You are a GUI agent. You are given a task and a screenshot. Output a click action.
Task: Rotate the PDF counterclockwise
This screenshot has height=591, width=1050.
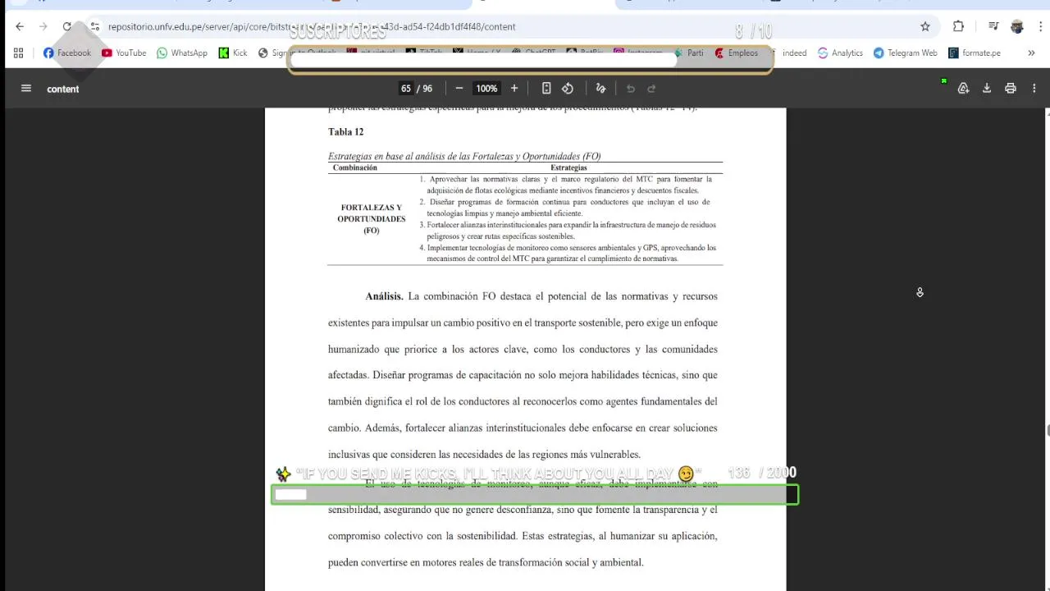click(x=568, y=89)
